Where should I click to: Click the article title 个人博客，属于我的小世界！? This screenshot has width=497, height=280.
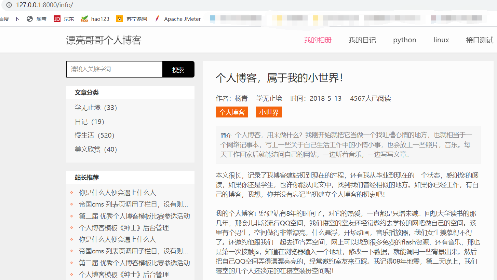point(280,78)
